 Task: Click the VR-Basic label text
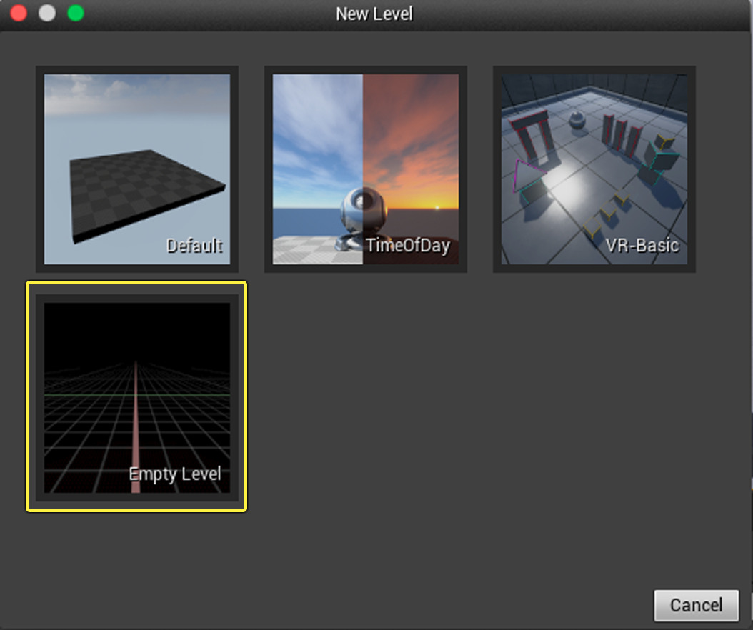click(642, 245)
